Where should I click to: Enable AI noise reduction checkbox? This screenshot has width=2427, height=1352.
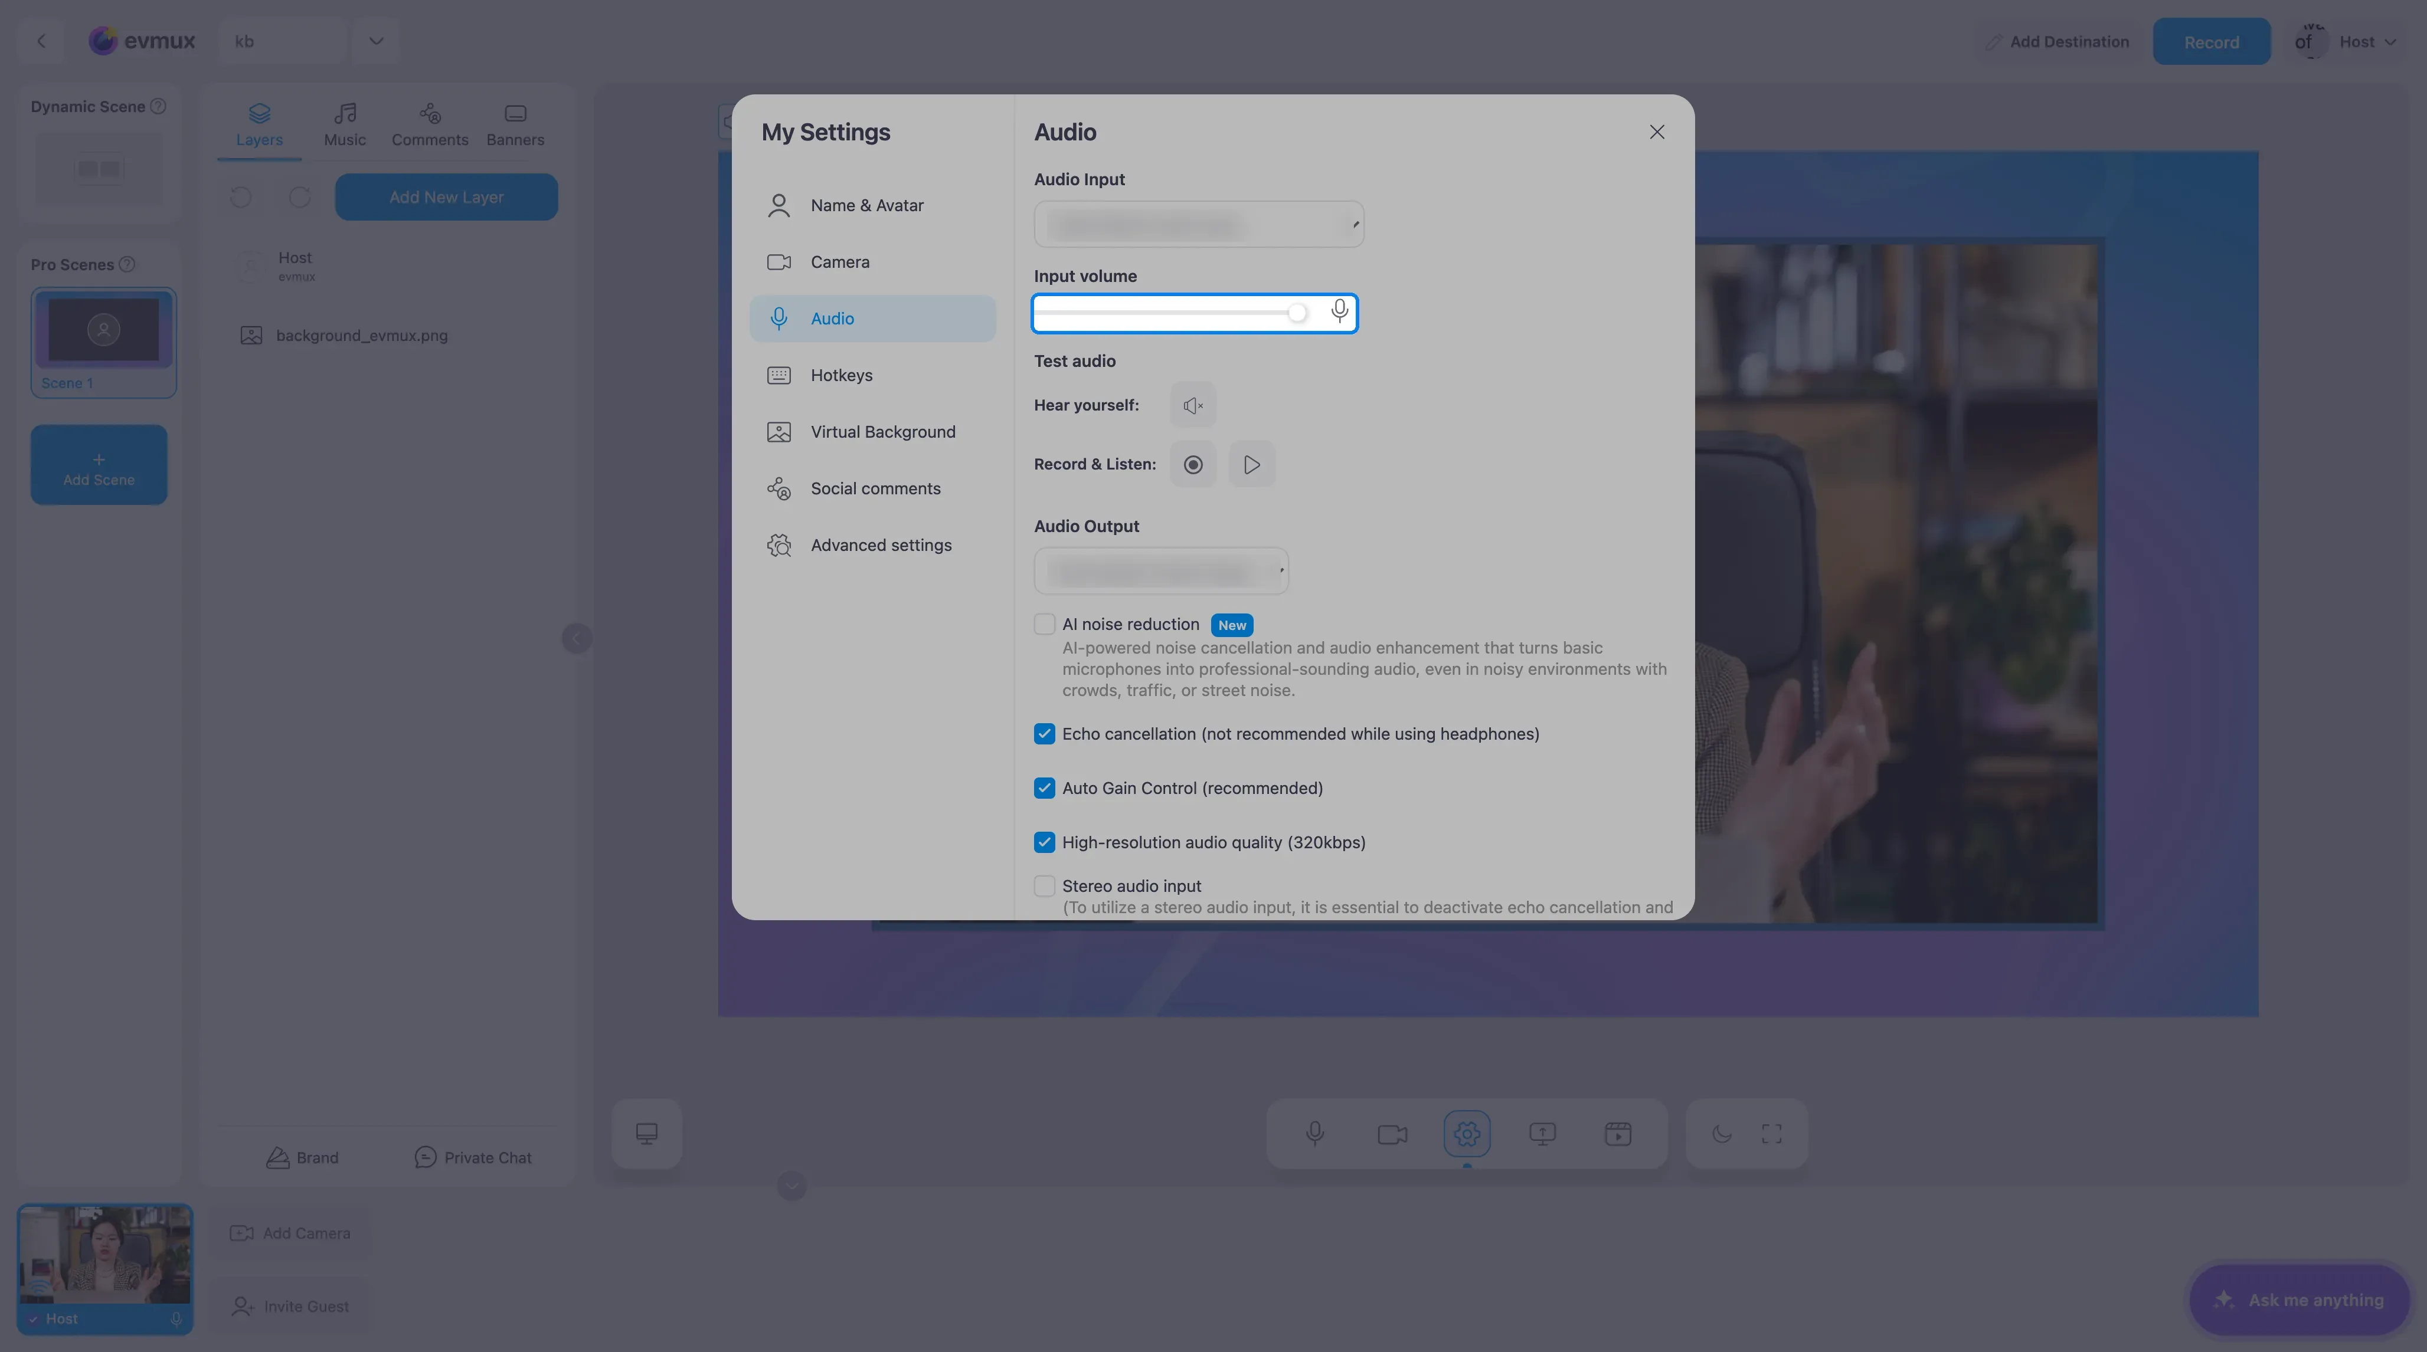[1044, 624]
